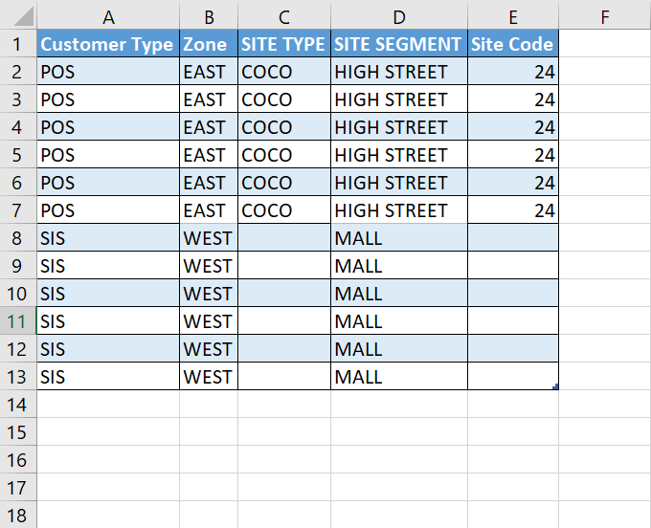
Task: Select the WEST cell in row 10
Action: (209, 294)
